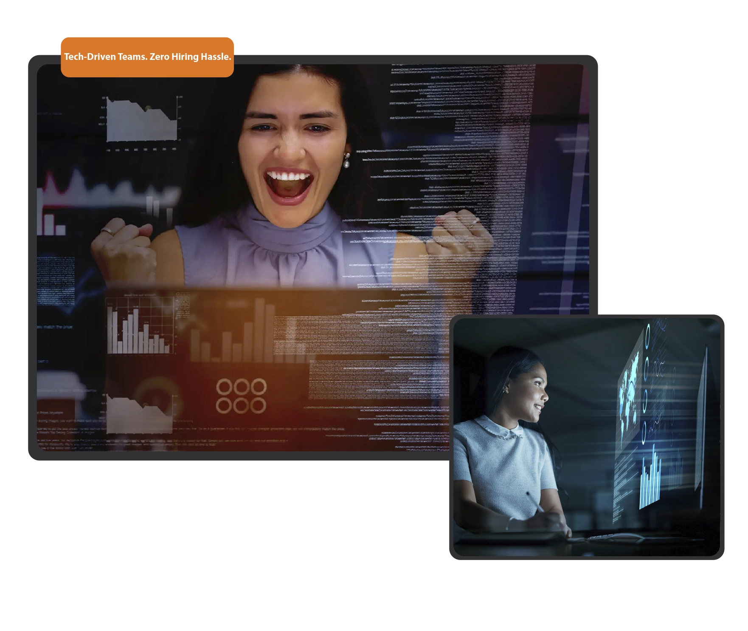Click the six-circle grid icon
Viewport: 748px width, 631px height.
(x=241, y=396)
